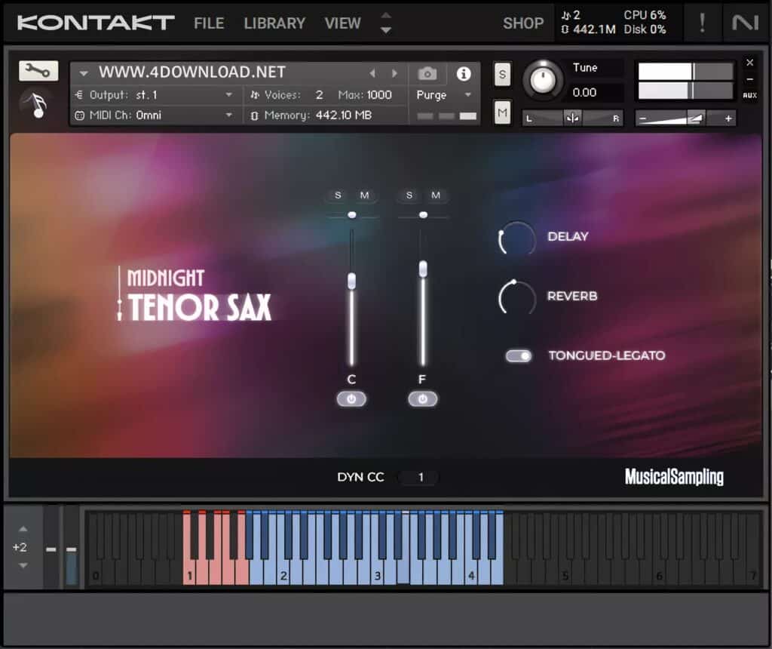Screen dimensions: 772x649
Task: Set the DYN CC value field
Action: pyautogui.click(x=418, y=477)
